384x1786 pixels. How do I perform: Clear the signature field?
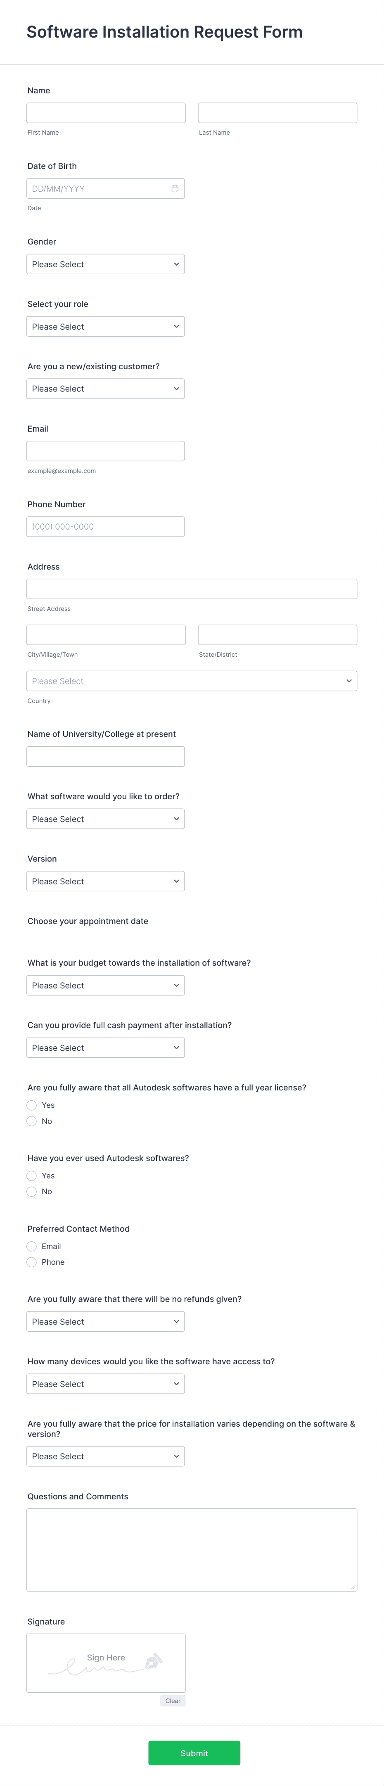pos(173,1700)
